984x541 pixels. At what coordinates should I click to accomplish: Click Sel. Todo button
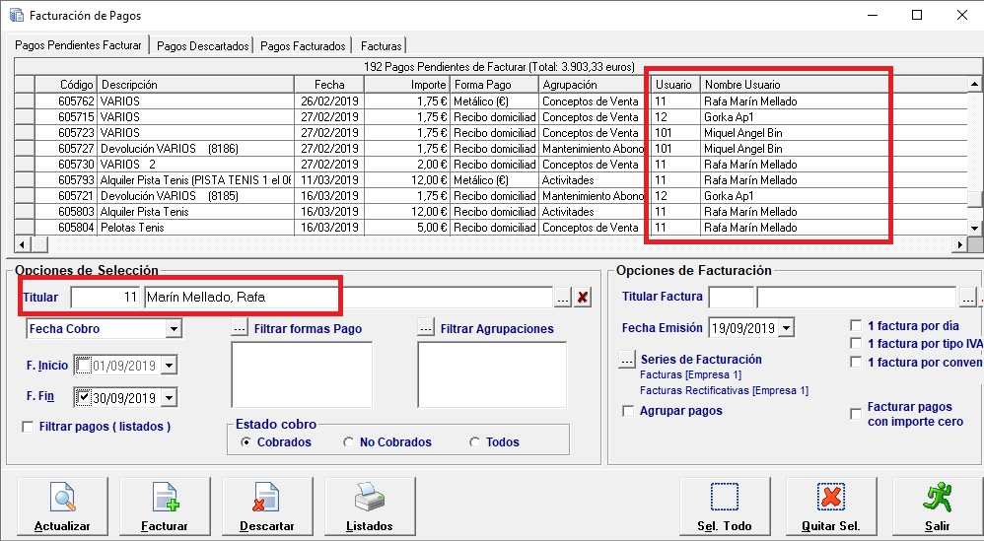coord(725,506)
